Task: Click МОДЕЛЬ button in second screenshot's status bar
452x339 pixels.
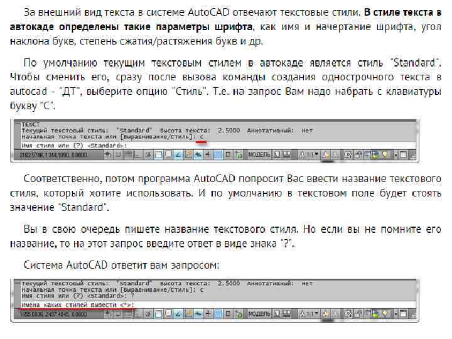Action: click(259, 314)
